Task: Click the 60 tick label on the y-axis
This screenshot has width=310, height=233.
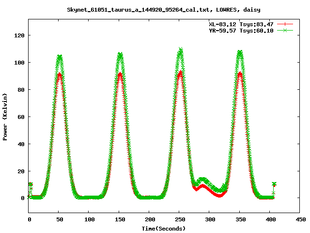Action: click(21, 116)
